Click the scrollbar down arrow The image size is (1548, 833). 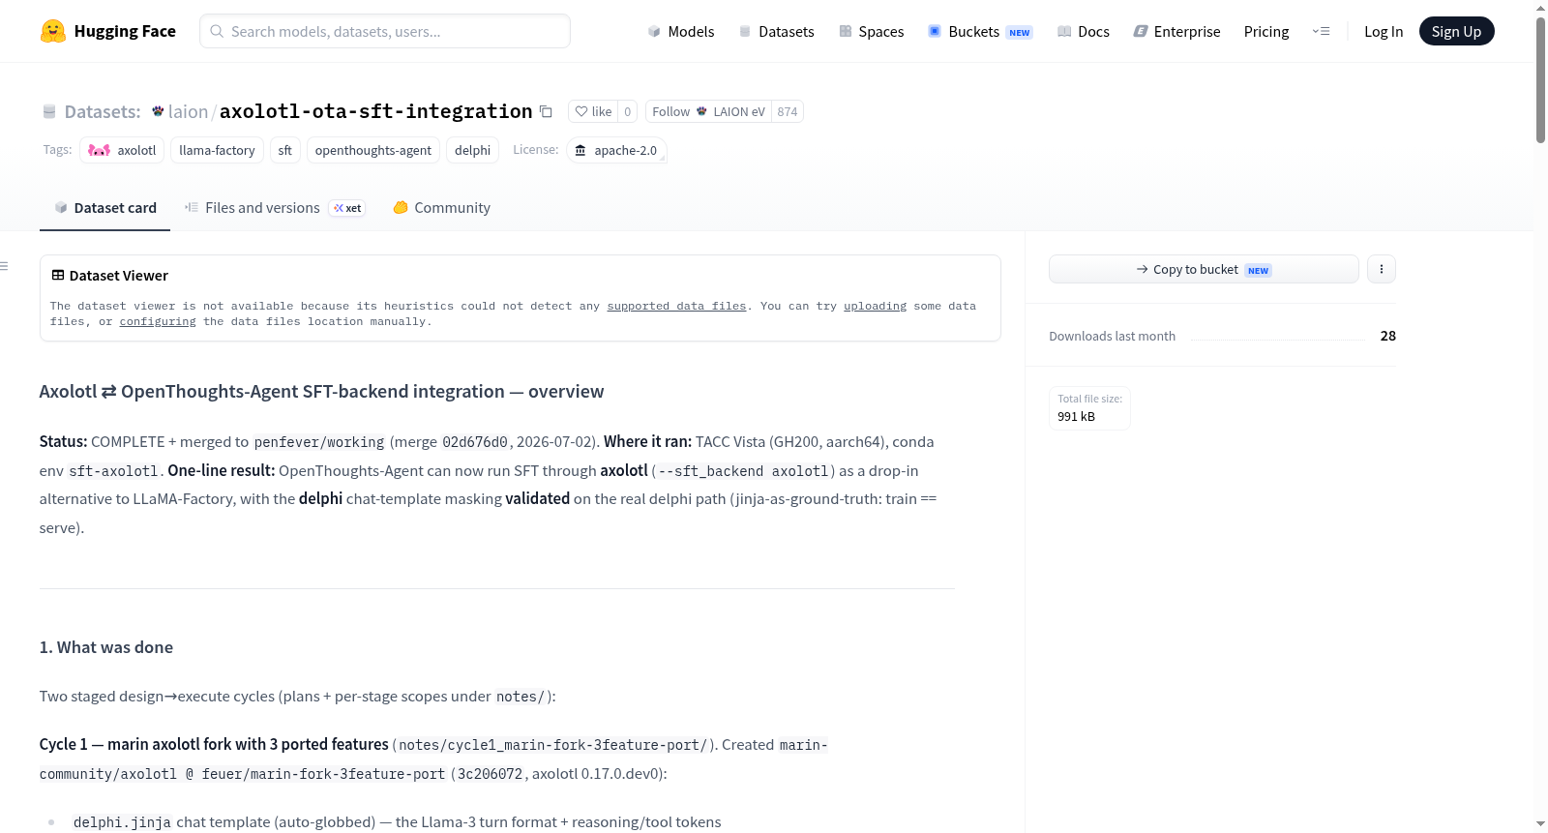[1540, 824]
